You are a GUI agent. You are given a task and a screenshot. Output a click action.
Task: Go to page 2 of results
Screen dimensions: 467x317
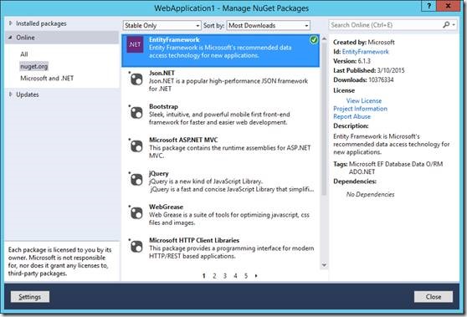[214, 276]
